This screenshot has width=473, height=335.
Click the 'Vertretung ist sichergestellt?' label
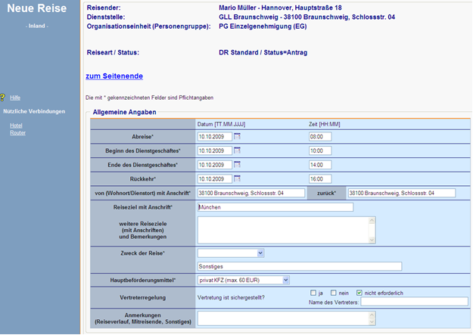[x=231, y=298]
